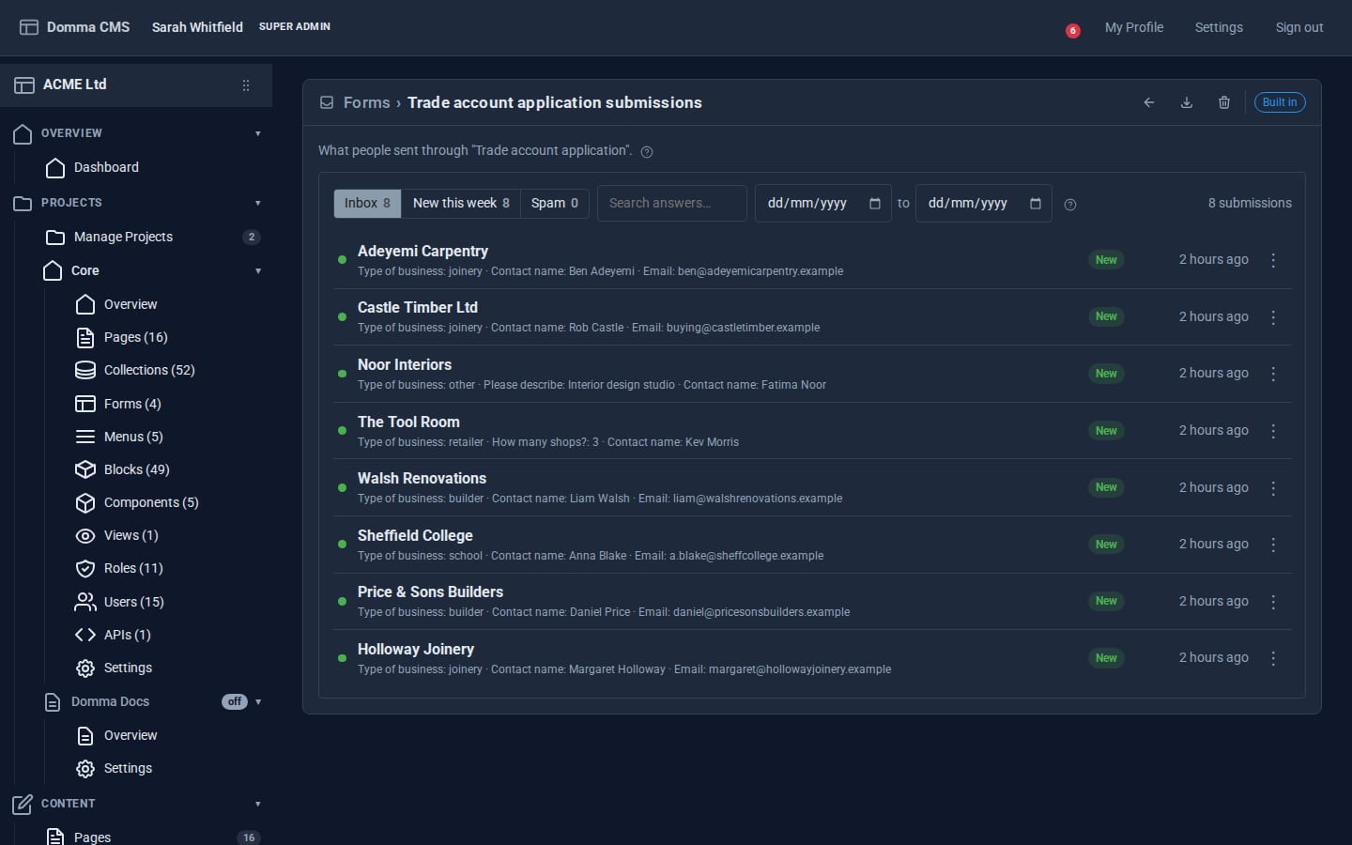Screen dimensions: 1352x845
Task: Open row menu for Adeyemi Carpentry
Action: pyautogui.click(x=1273, y=260)
